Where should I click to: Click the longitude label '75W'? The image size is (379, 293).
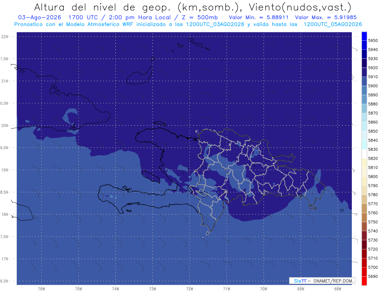79,289
